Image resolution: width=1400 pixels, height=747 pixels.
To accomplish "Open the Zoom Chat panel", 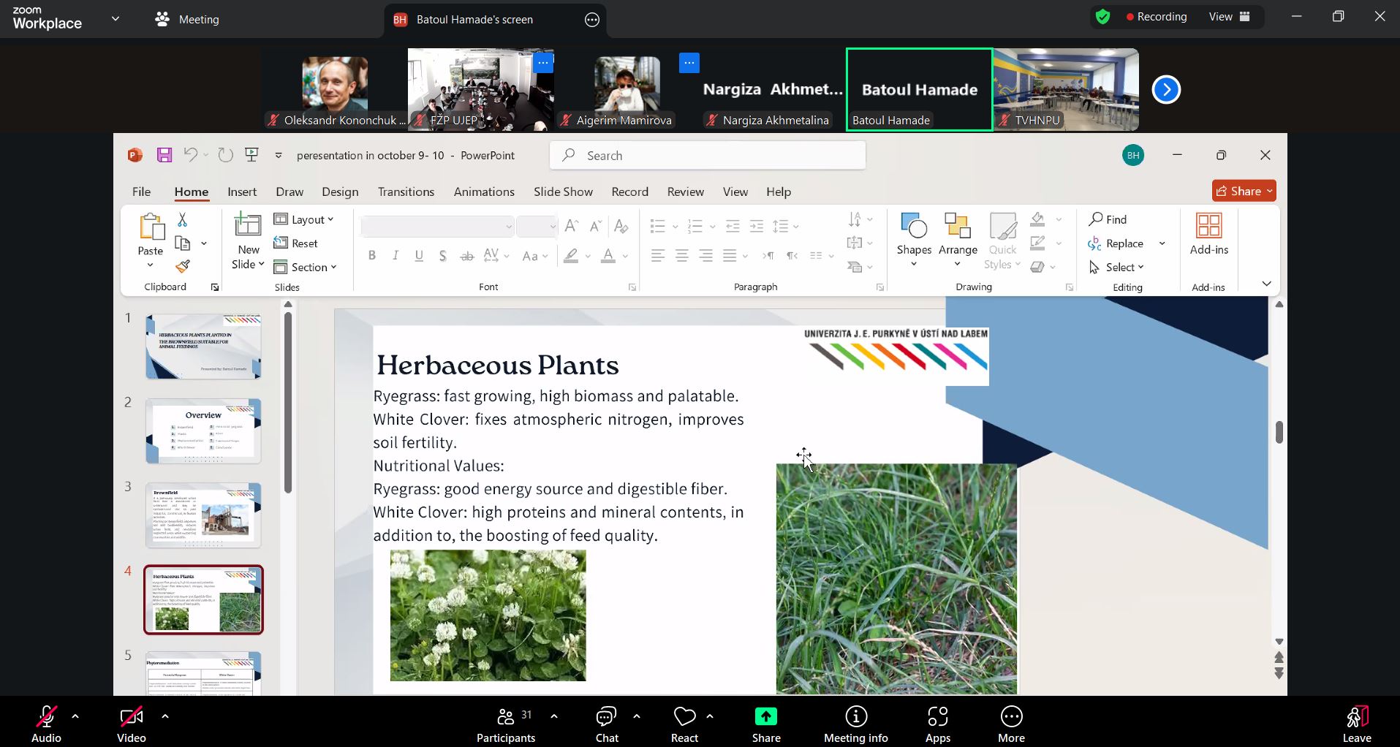I will click(x=606, y=724).
